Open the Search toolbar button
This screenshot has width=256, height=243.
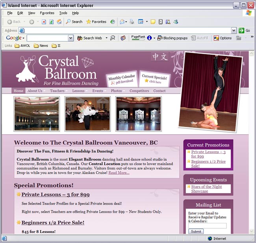coord(74,22)
